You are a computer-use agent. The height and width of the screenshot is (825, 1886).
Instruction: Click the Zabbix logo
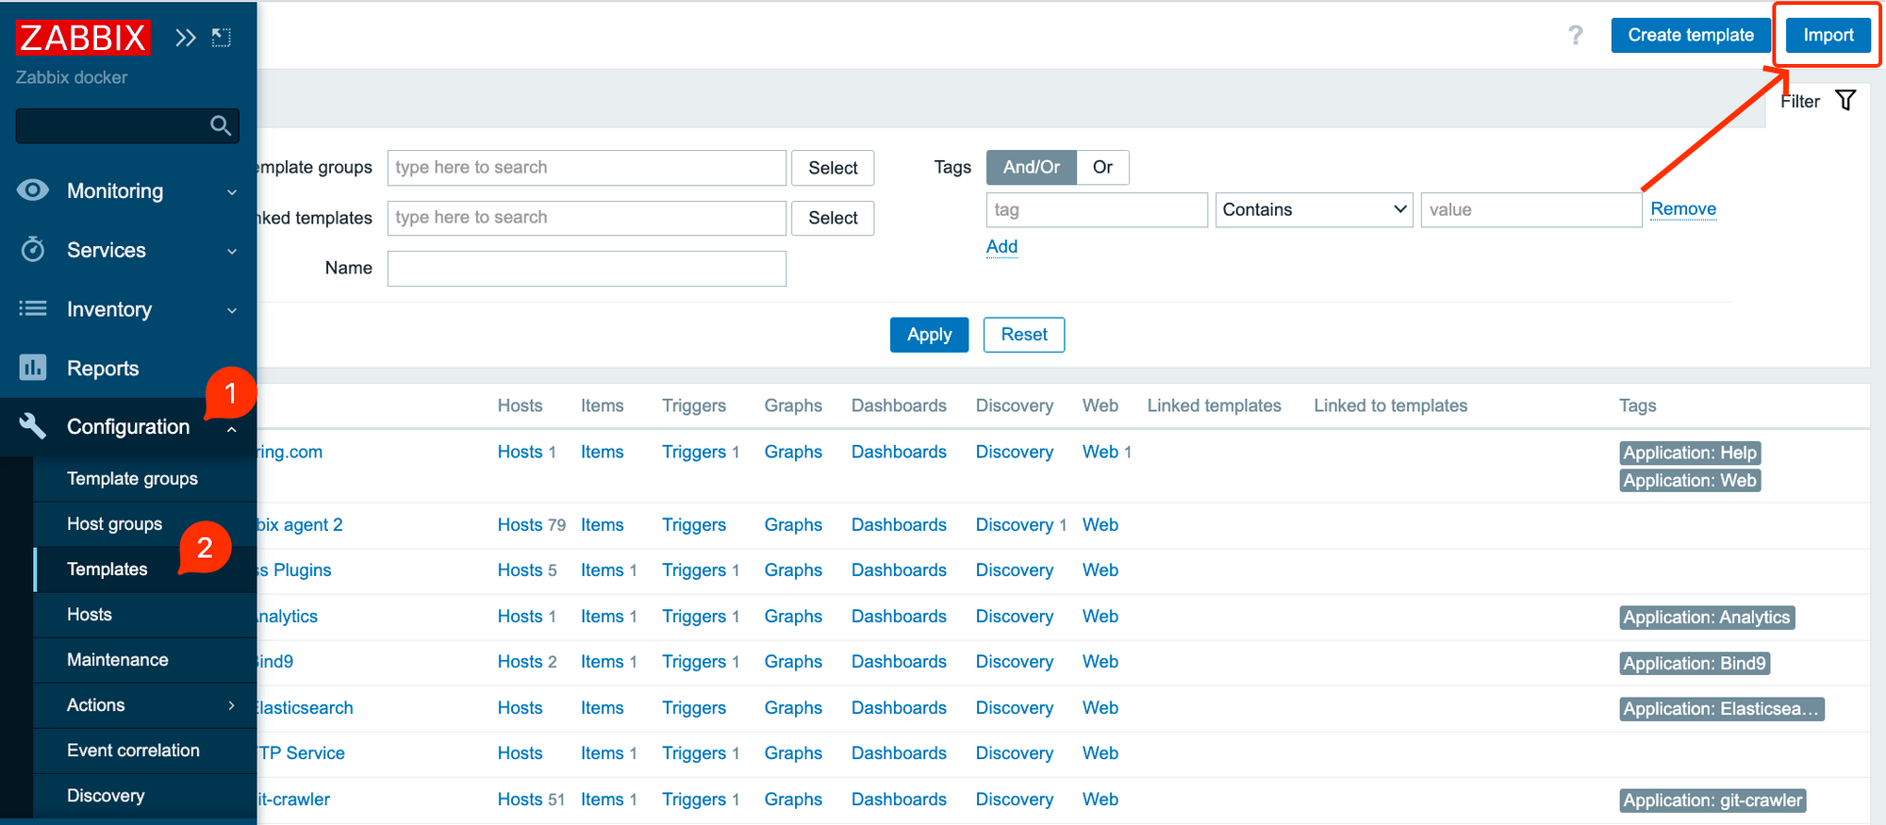point(83,39)
